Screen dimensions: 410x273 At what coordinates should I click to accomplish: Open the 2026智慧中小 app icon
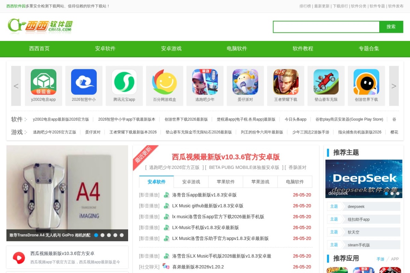(84, 82)
